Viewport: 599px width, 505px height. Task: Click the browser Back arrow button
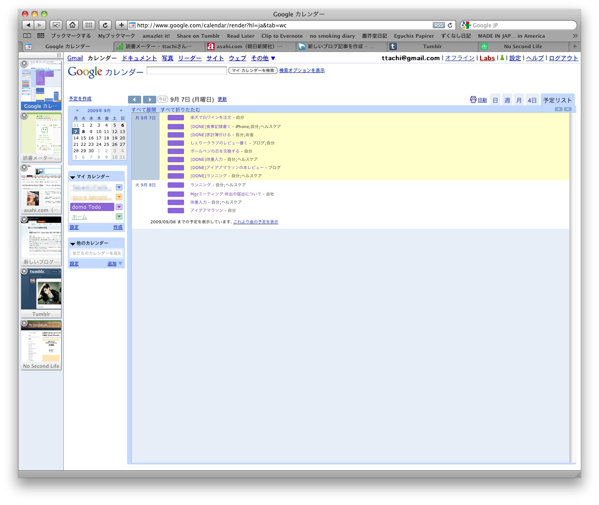(x=28, y=25)
